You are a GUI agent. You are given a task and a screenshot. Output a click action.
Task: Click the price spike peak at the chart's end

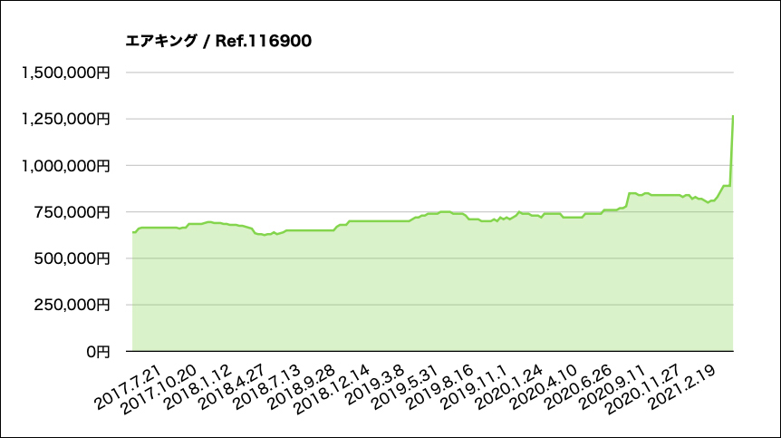tap(733, 117)
